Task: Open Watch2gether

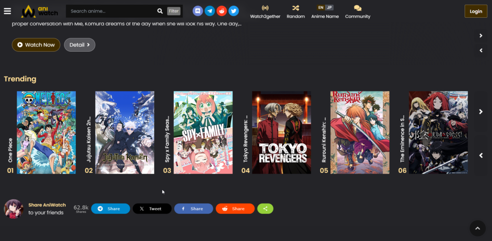Action: point(265,12)
